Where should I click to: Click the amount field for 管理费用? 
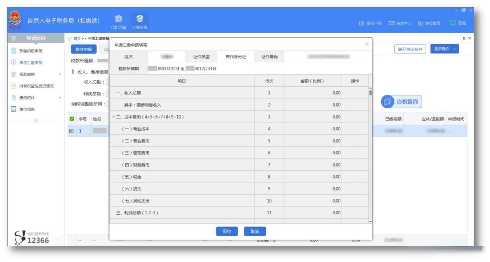click(x=313, y=153)
